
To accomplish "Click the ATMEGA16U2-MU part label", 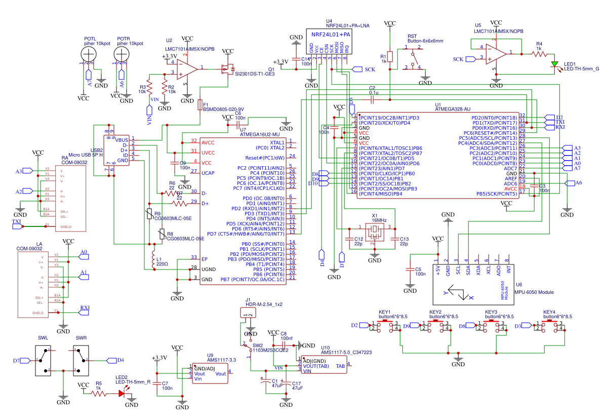I will pyautogui.click(x=260, y=134).
